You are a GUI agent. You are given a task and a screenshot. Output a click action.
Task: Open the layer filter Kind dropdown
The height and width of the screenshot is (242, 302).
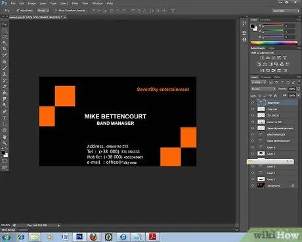click(259, 82)
